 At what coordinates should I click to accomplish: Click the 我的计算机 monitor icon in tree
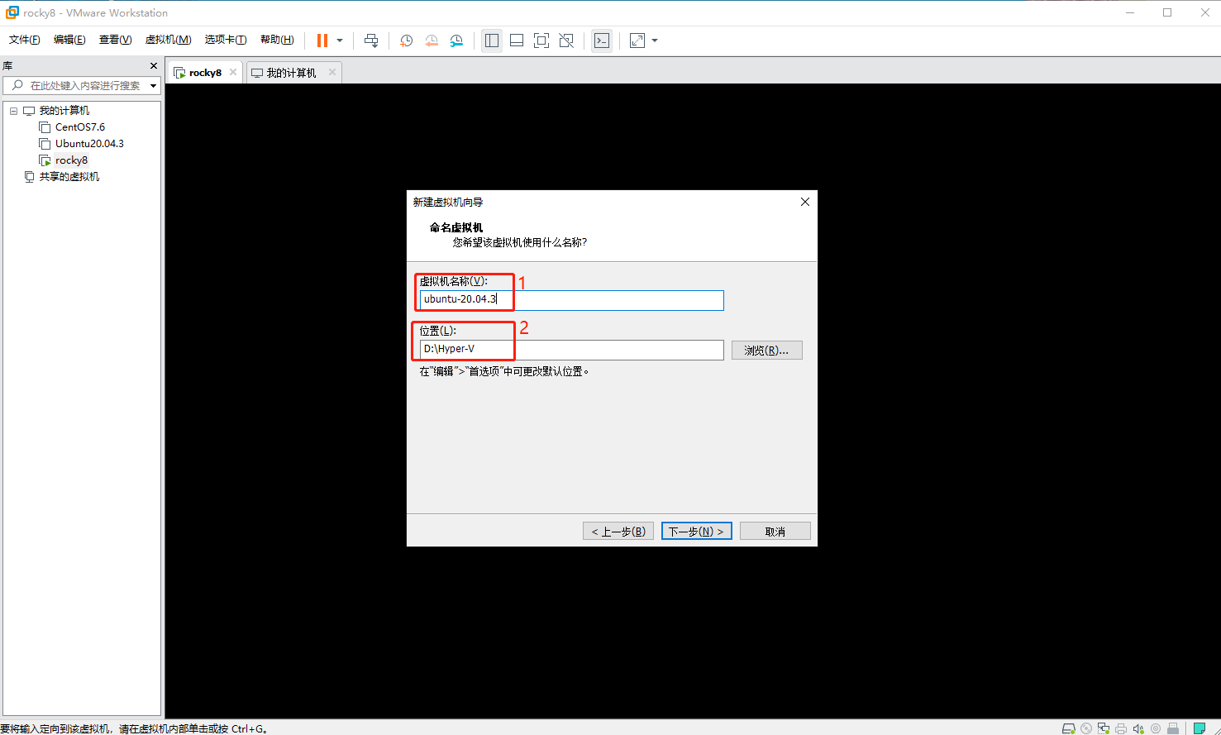29,111
